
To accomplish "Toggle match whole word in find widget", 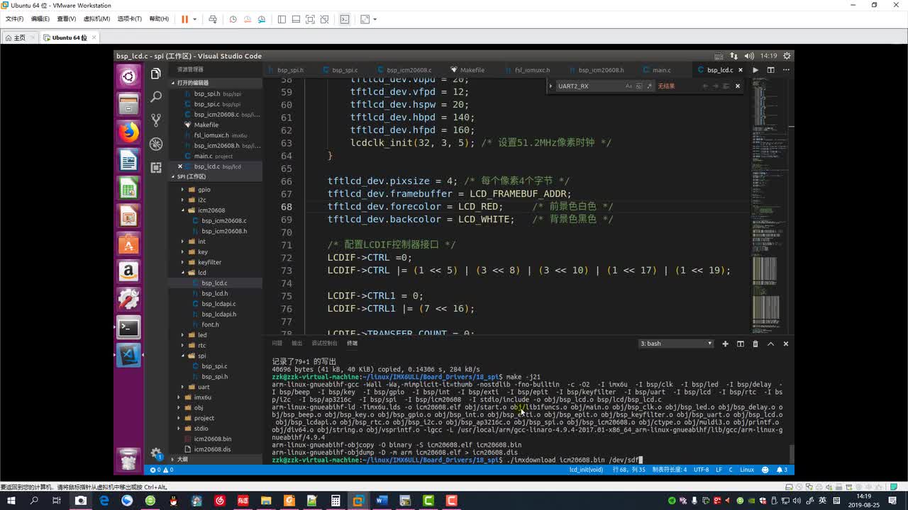I will pos(638,86).
